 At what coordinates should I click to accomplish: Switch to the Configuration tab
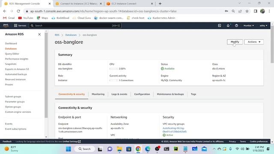click(x=142, y=94)
